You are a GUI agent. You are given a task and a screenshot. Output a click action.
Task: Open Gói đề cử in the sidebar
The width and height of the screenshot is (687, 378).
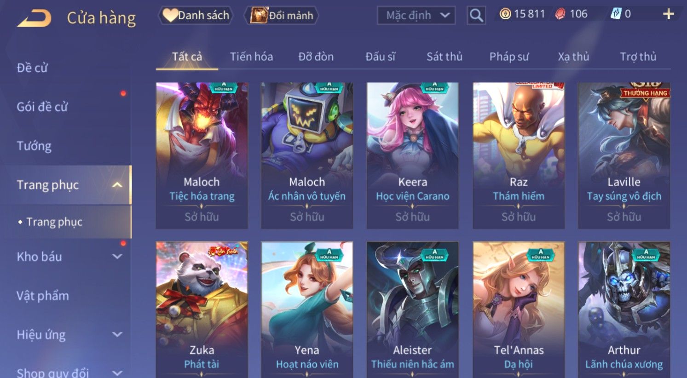pyautogui.click(x=42, y=107)
